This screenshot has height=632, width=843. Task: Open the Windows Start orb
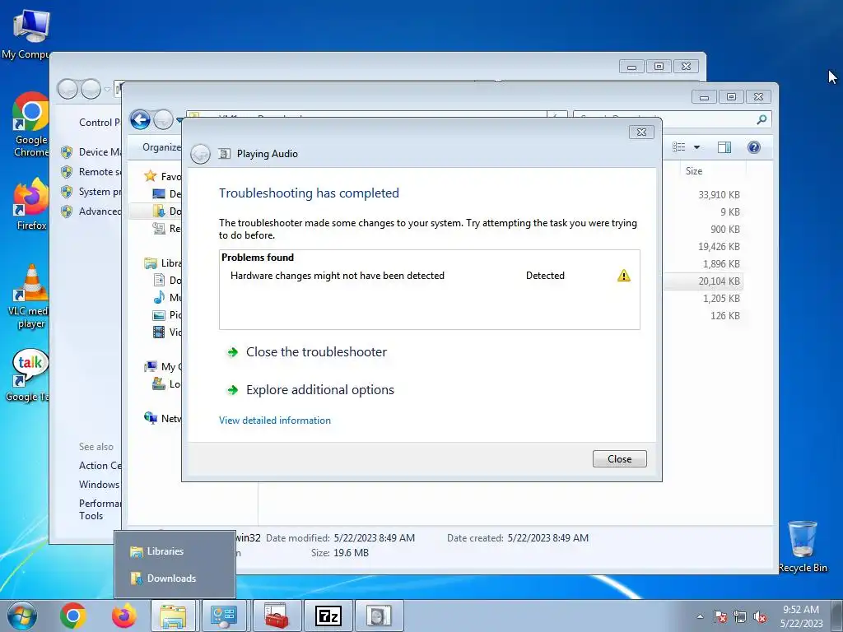(x=21, y=616)
